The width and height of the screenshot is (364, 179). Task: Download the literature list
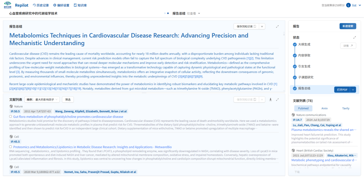click(270, 100)
